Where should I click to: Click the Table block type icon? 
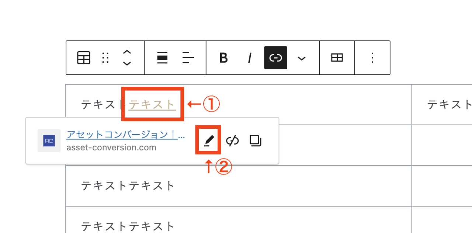[x=84, y=58]
